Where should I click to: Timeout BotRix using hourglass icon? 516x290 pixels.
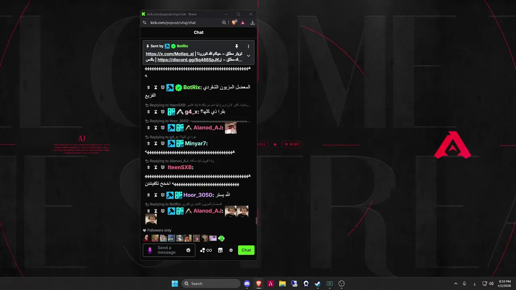coord(156,87)
